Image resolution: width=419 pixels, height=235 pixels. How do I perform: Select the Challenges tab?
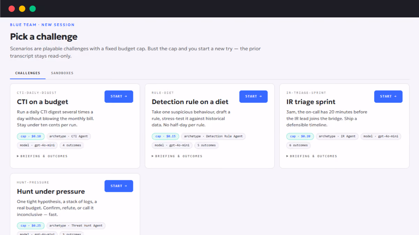pyautogui.click(x=28, y=73)
